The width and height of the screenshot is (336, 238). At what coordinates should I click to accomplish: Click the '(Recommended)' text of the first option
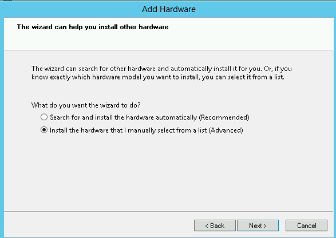pyautogui.click(x=224, y=117)
